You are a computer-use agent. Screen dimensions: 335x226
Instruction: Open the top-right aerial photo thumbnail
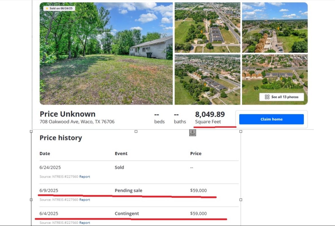pos(275,27)
